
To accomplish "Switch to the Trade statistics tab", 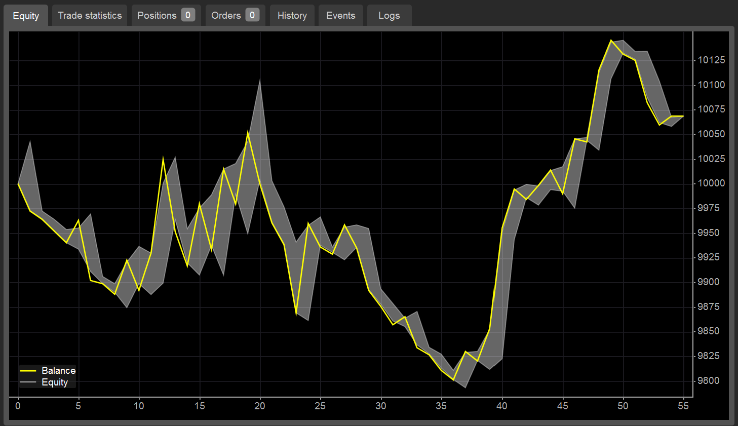I will [90, 16].
